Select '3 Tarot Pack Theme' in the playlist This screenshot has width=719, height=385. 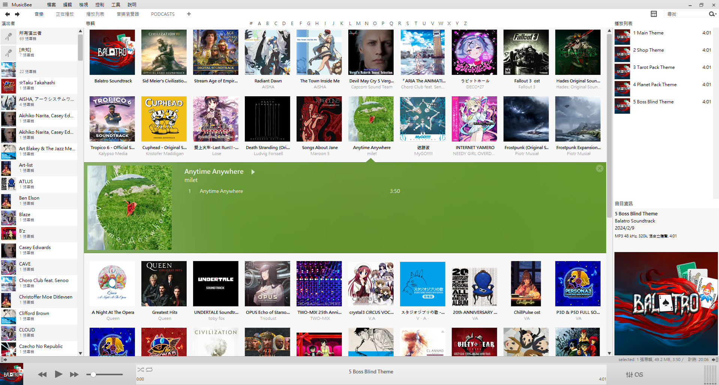pyautogui.click(x=663, y=71)
